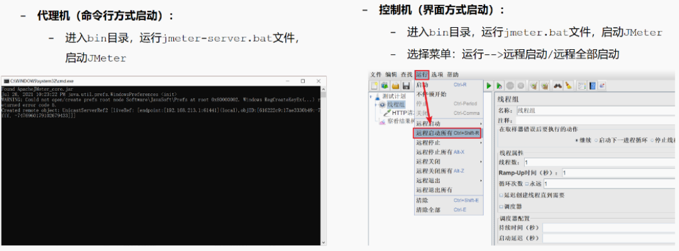Click the Start no pauses toolbar icon
This screenshot has height=251, width=679.
pyautogui.click(x=499, y=86)
